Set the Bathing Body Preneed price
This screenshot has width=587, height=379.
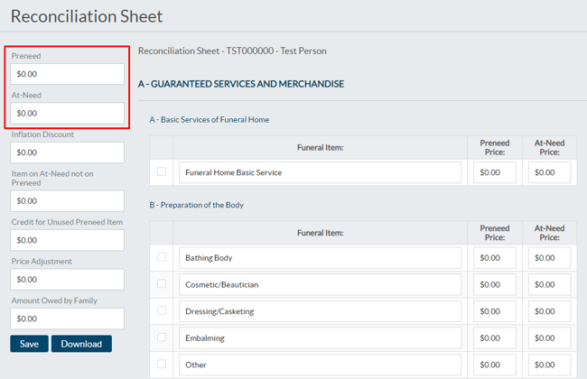pyautogui.click(x=495, y=258)
